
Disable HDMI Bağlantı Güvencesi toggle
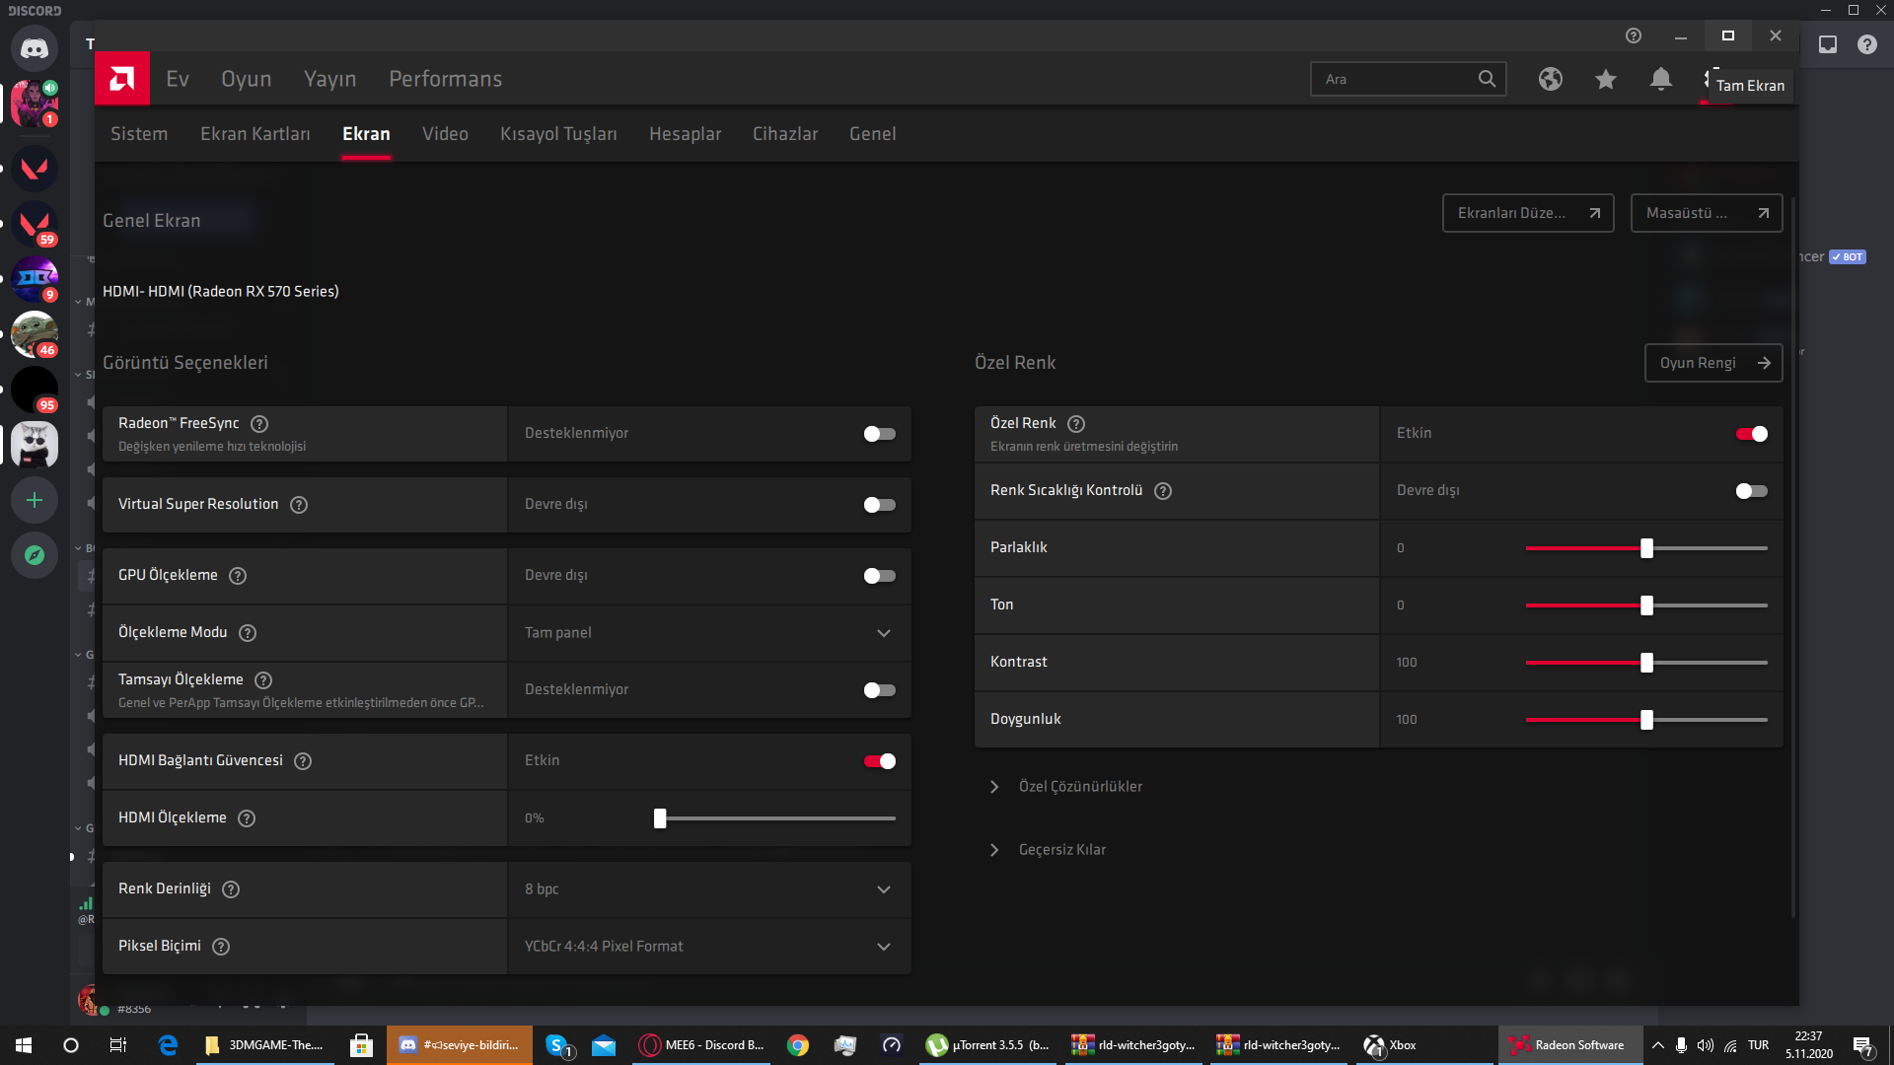879,761
